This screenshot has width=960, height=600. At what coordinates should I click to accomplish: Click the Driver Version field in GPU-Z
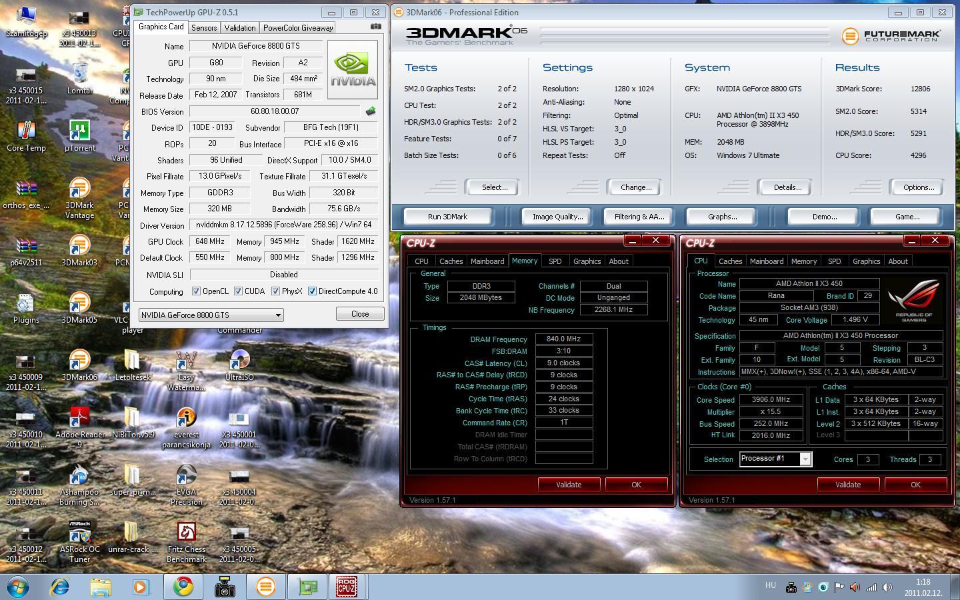click(283, 225)
